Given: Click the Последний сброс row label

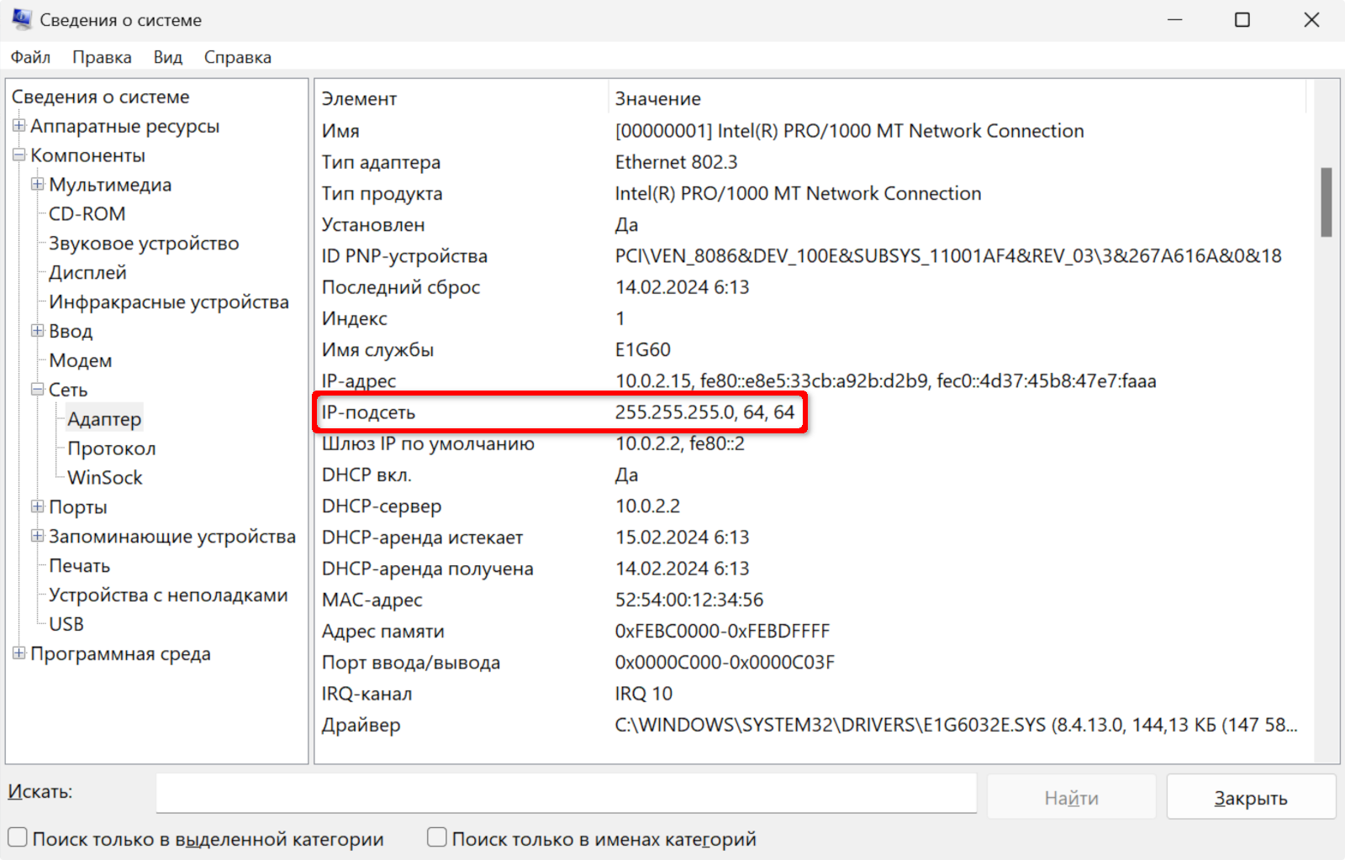Looking at the screenshot, I should 401,287.
